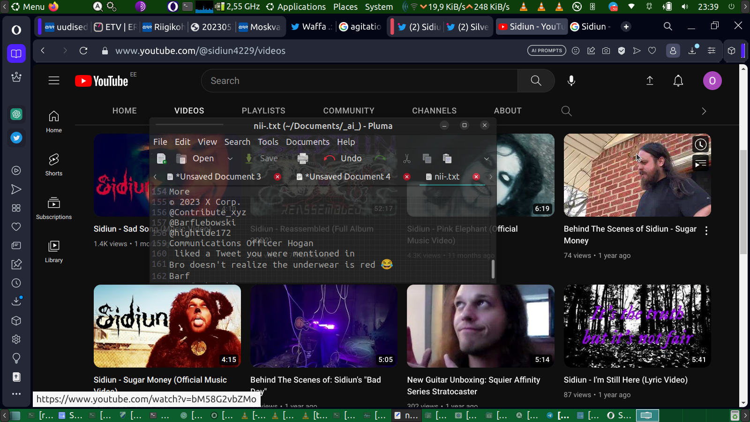Bookmark page with address bar heart

pos(652,51)
